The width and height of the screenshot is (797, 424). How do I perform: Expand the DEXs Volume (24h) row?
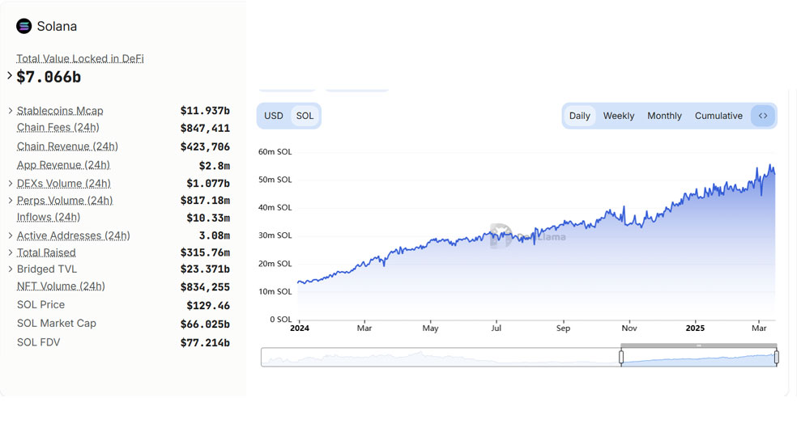[x=11, y=184]
